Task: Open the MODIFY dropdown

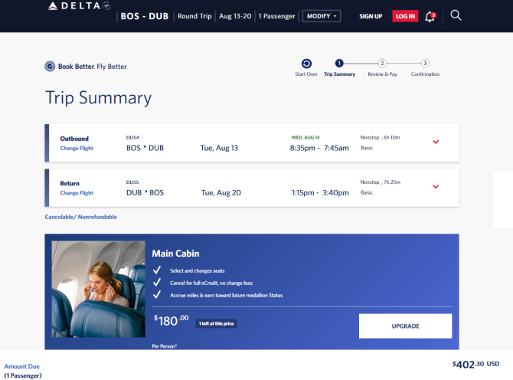Action: [x=322, y=16]
